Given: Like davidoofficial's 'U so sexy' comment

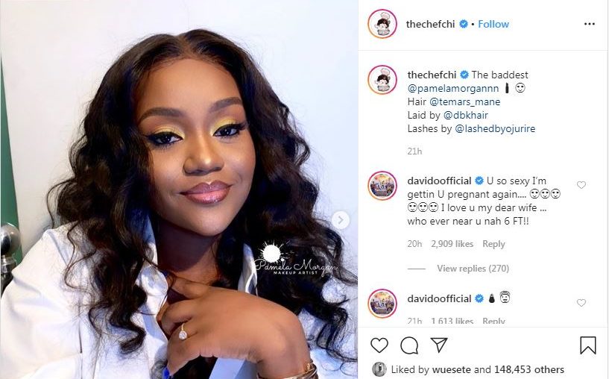Looking at the screenshot, I should 581,185.
